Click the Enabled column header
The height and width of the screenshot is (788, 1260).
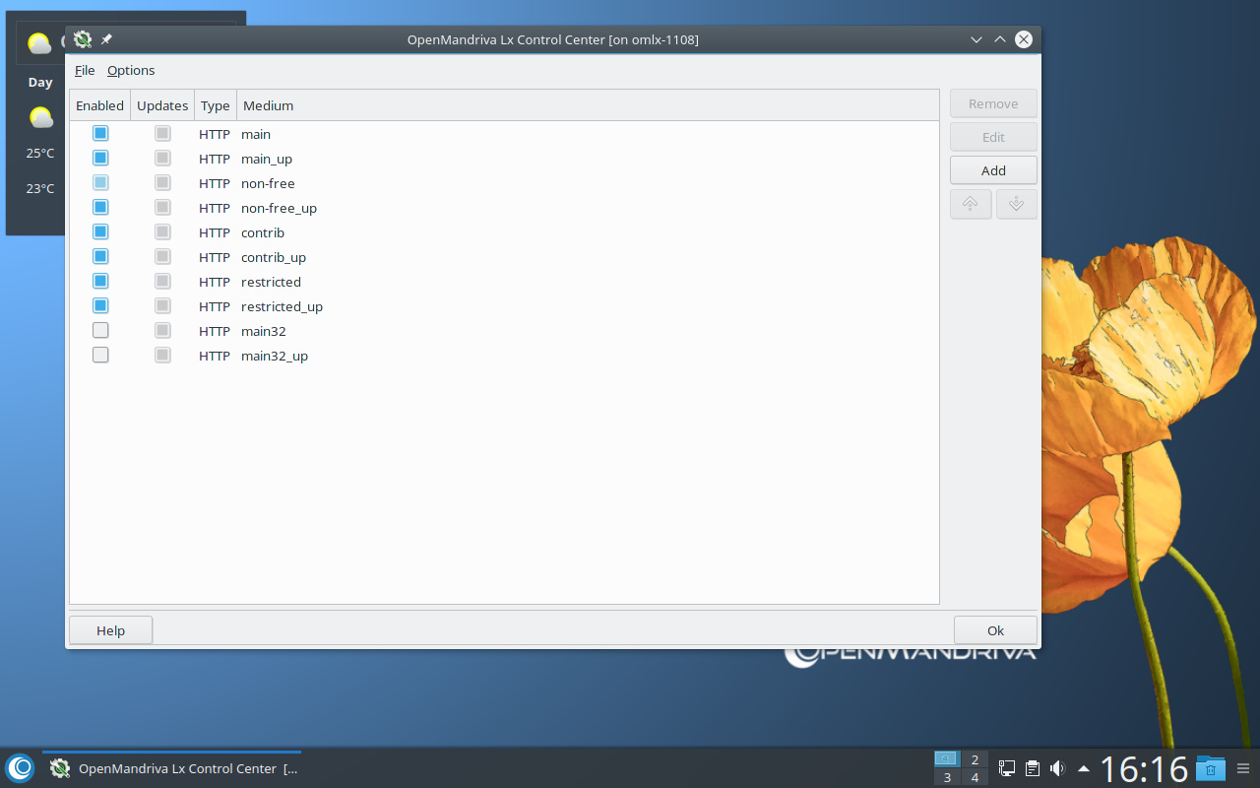(99, 105)
